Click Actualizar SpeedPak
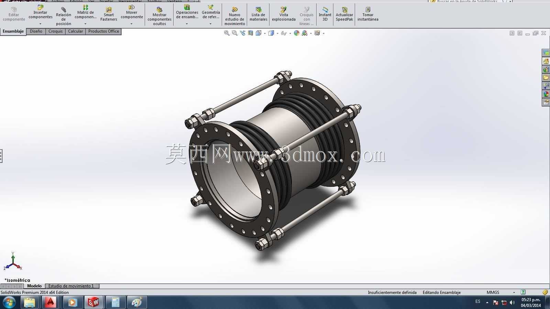The width and height of the screenshot is (550, 309). (344, 14)
